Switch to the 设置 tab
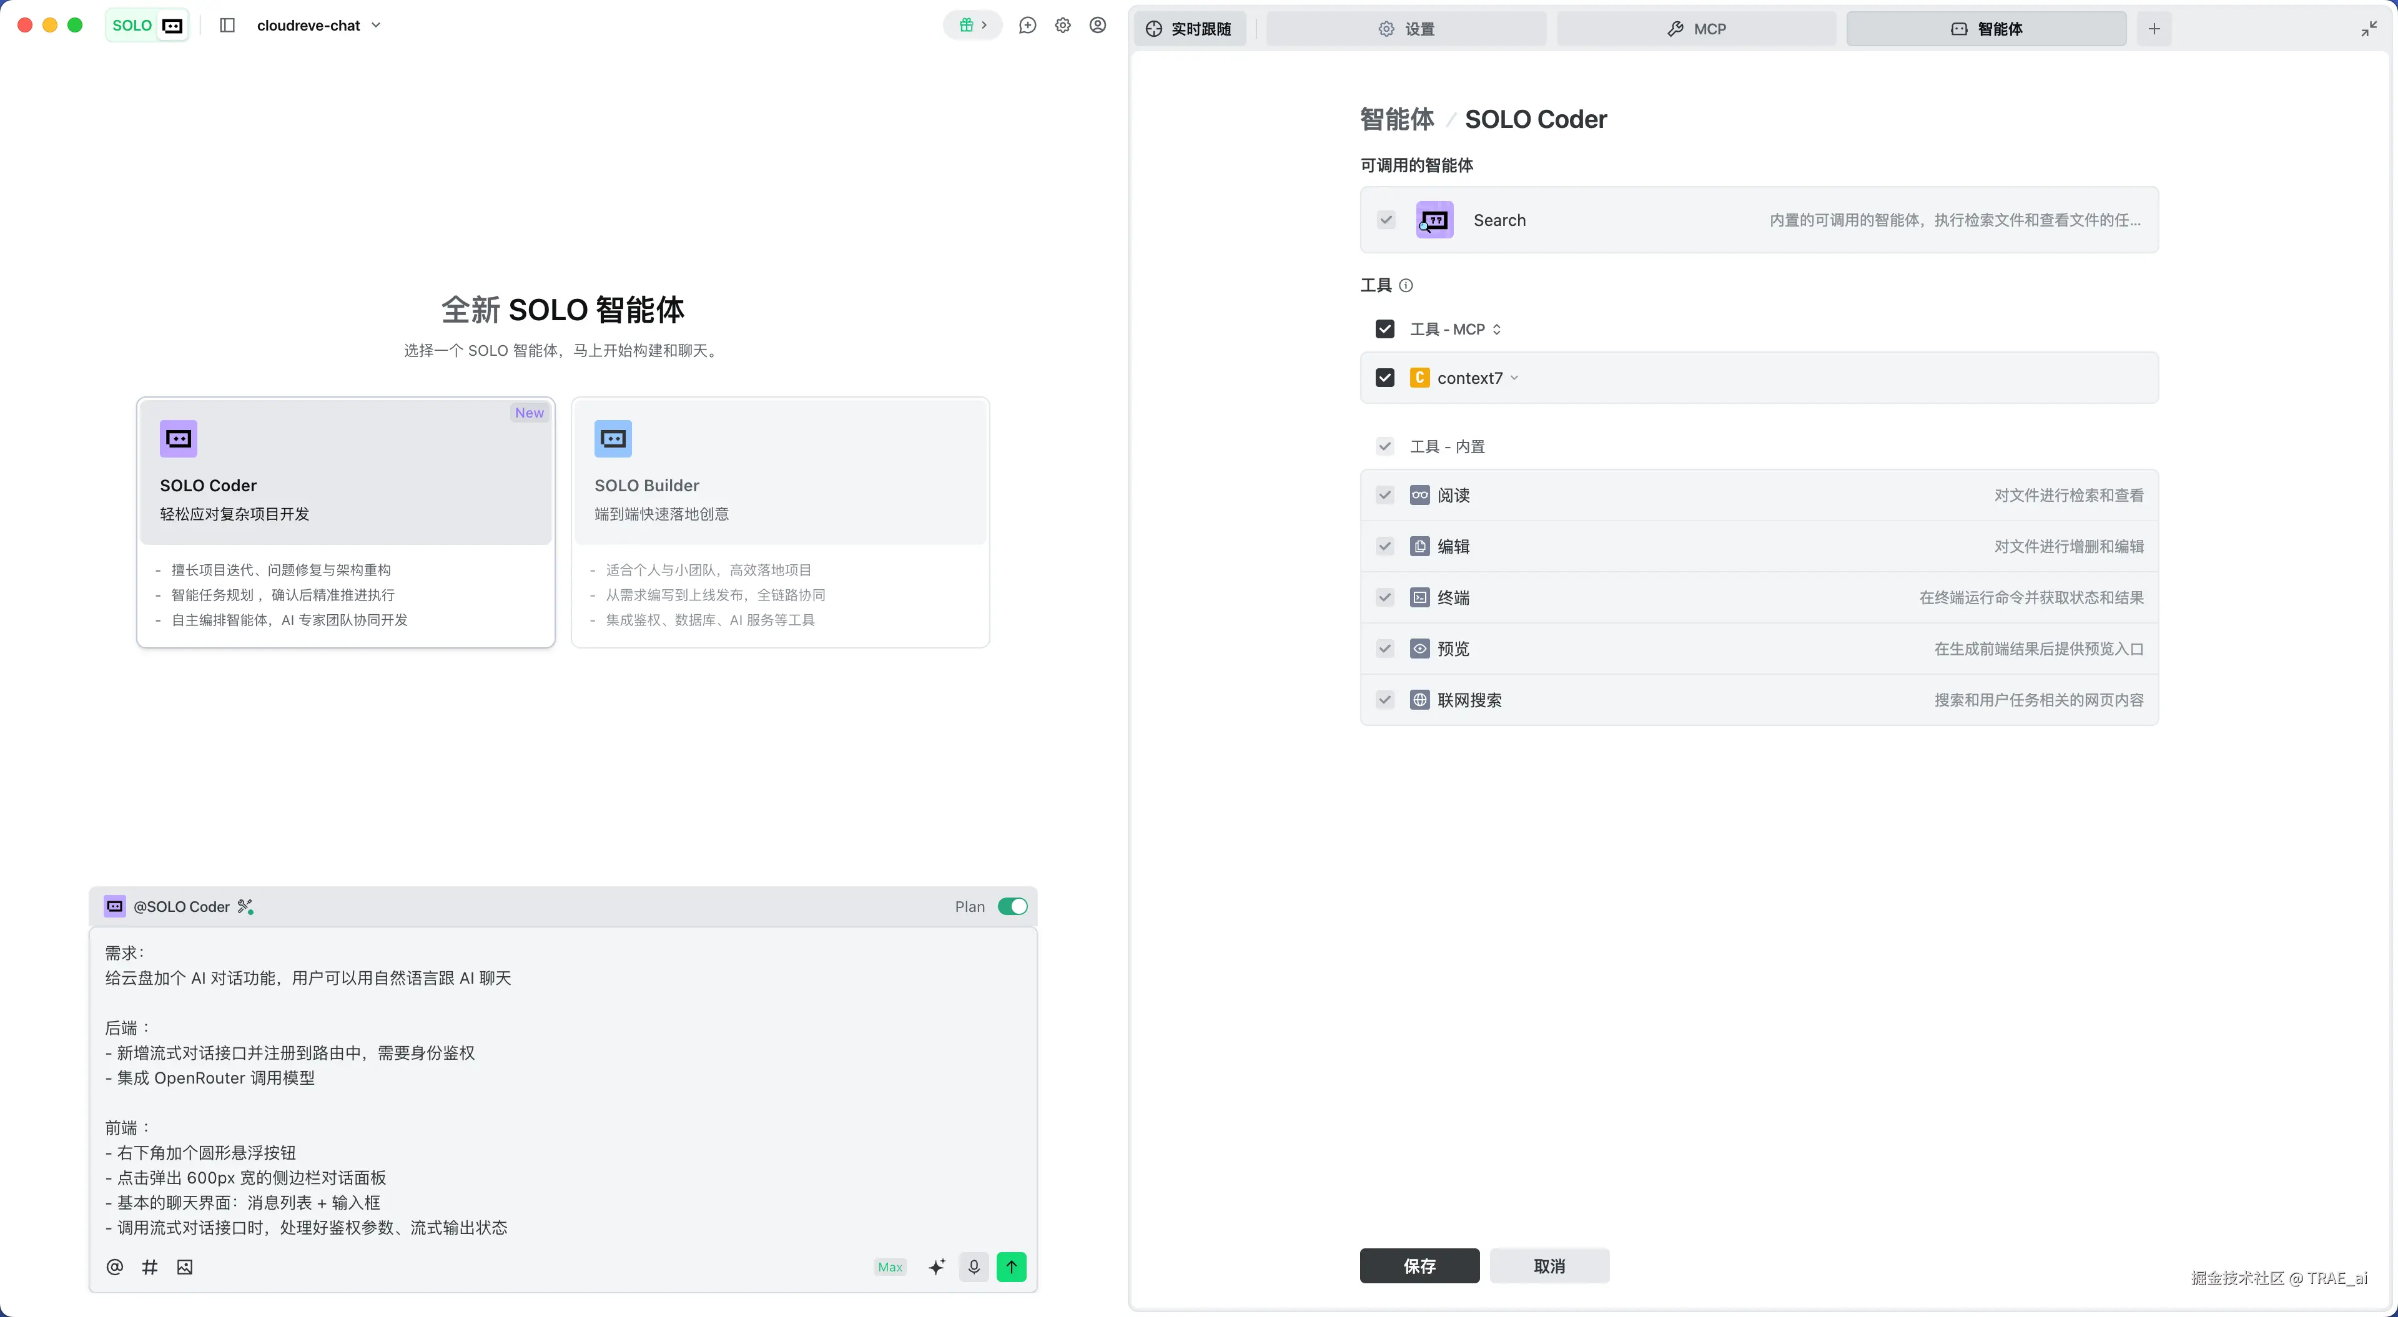2398x1317 pixels. point(1406,29)
